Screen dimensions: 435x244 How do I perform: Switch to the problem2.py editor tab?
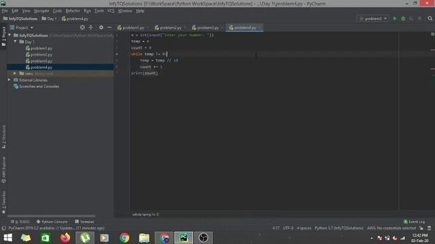tap(170, 28)
